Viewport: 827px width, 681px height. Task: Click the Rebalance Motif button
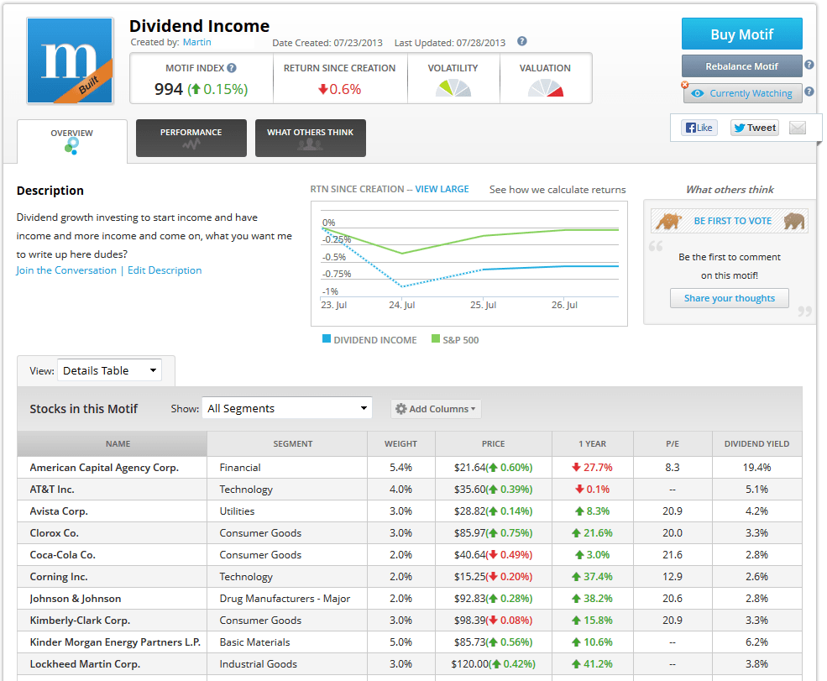pos(741,66)
